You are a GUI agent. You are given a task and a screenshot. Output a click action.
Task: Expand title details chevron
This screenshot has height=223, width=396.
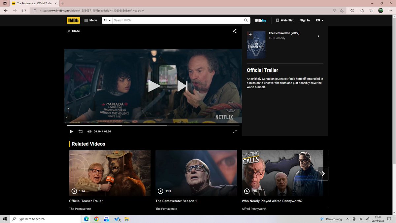click(318, 36)
